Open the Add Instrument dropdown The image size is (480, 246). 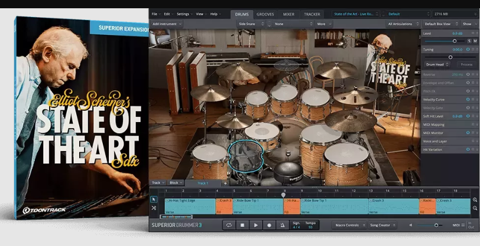click(x=167, y=24)
